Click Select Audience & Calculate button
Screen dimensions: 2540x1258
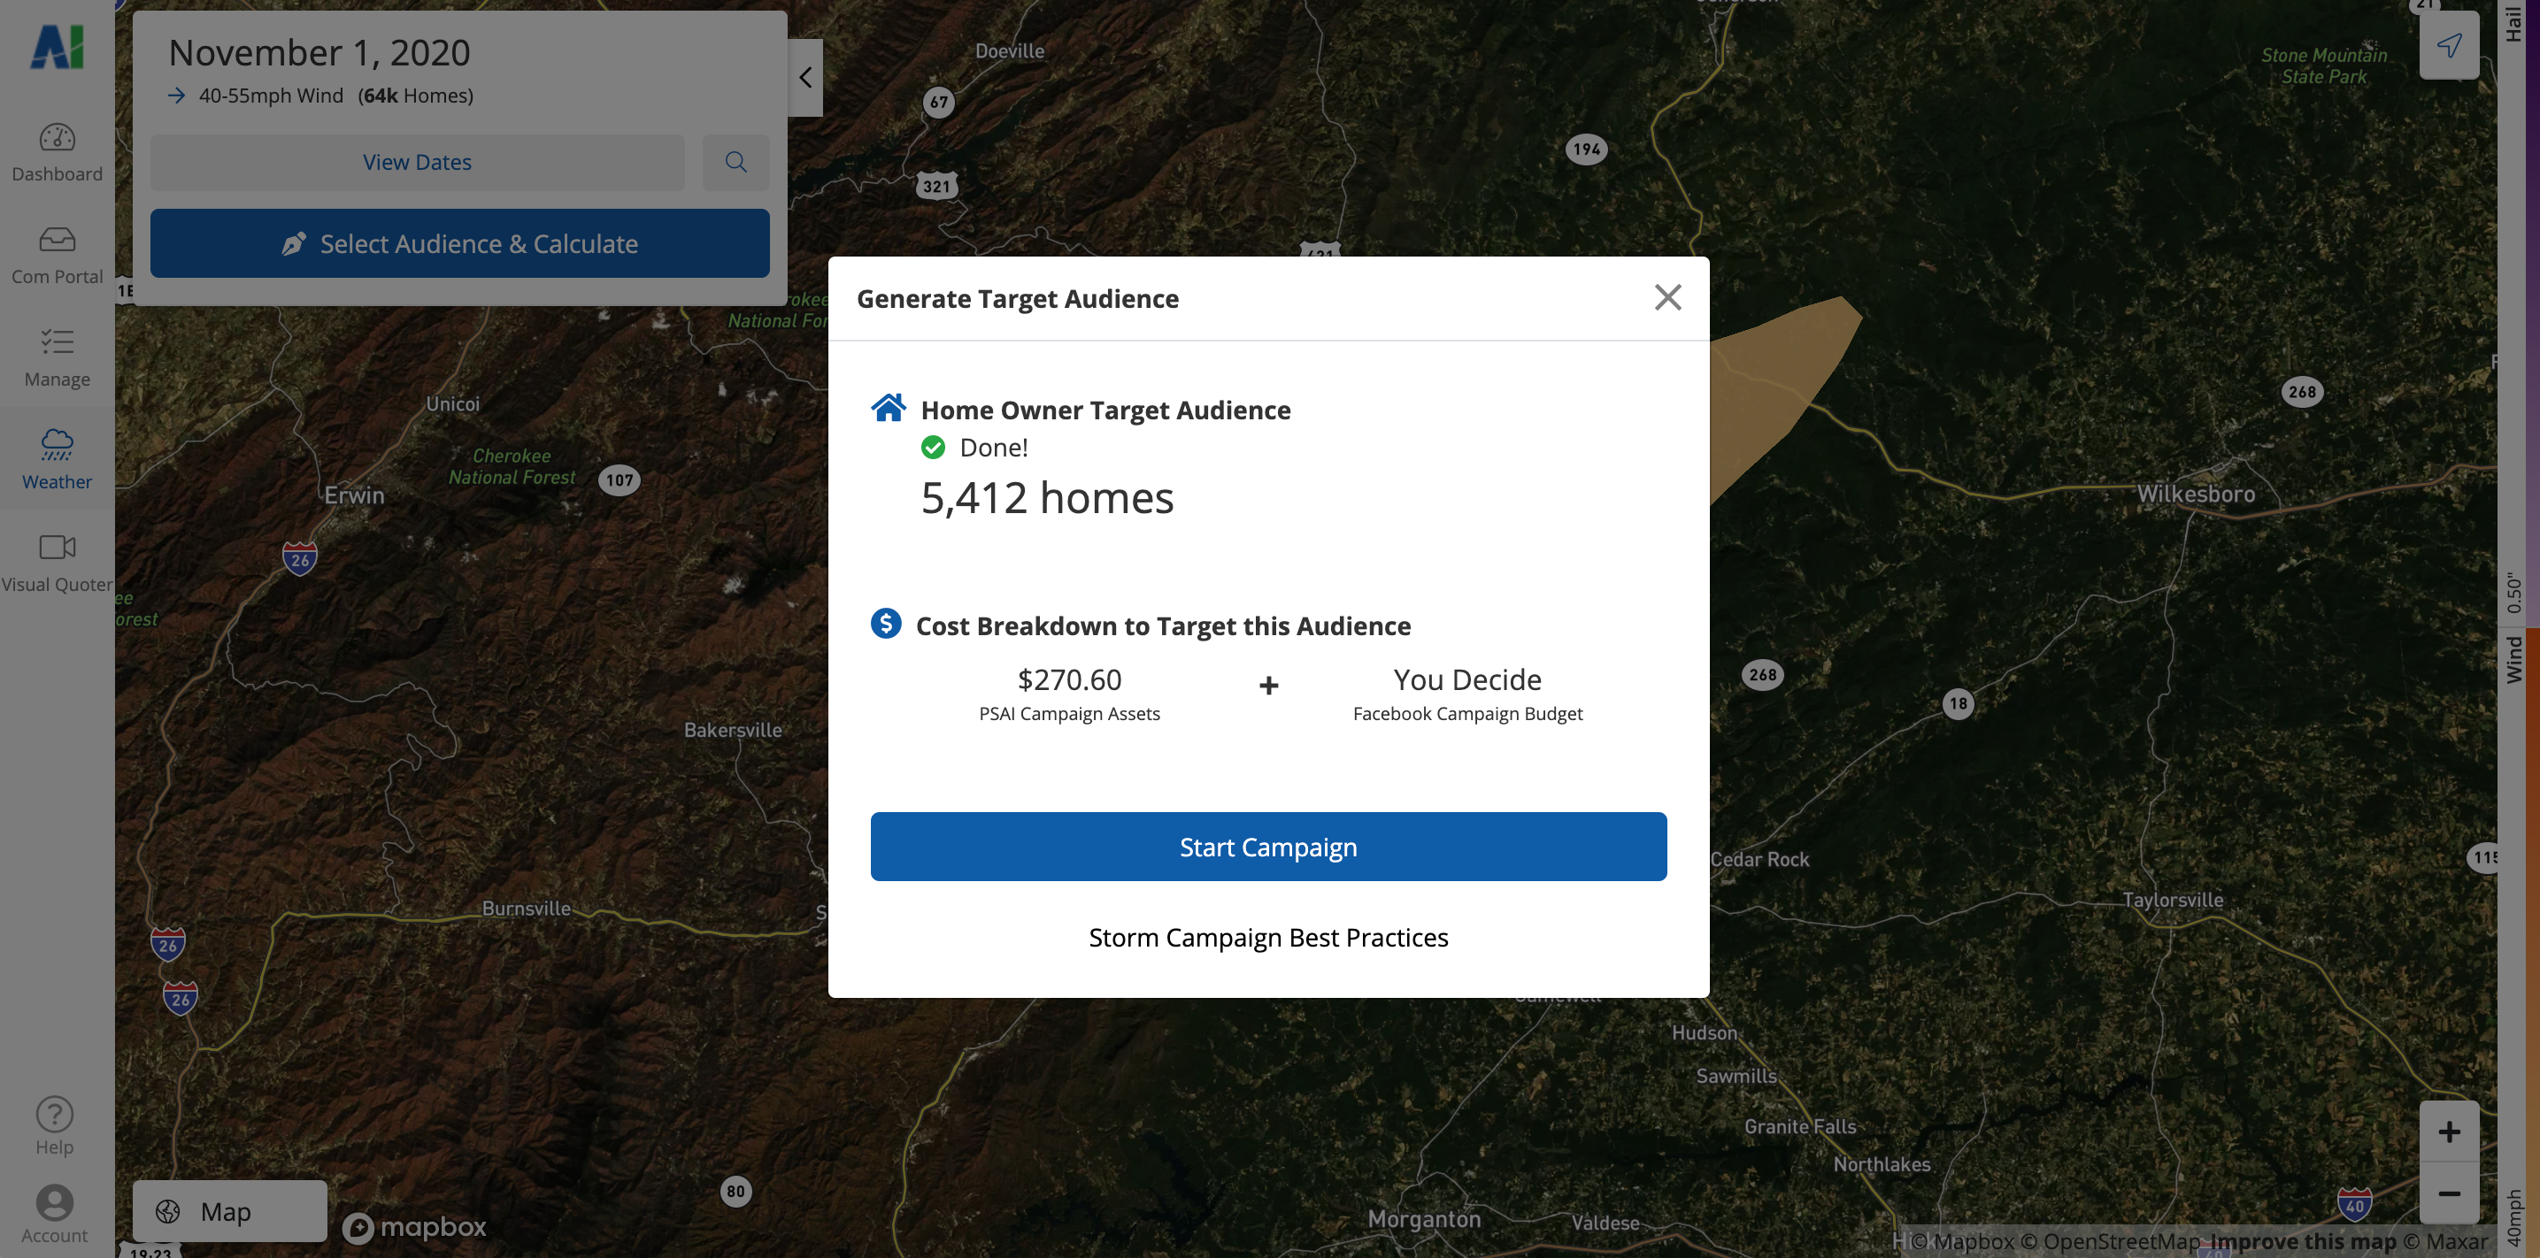(x=459, y=243)
